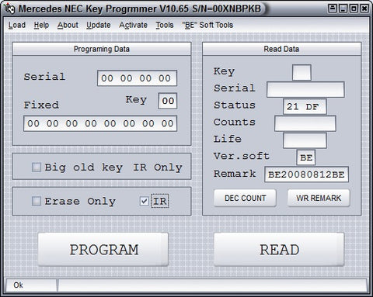Click the READ button
This screenshot has width=373, height=297.
(x=279, y=250)
